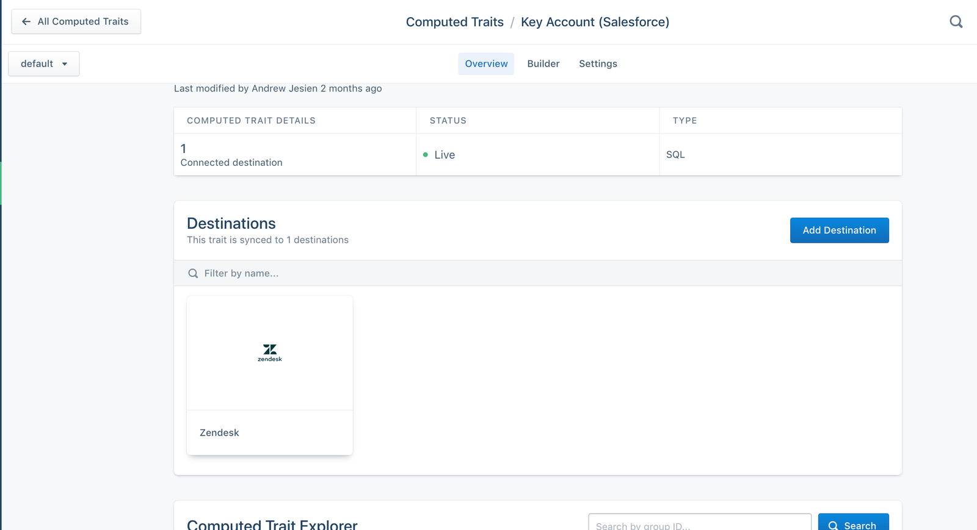Image resolution: width=977 pixels, height=530 pixels.
Task: Open the Builder tab
Action: pos(543,63)
